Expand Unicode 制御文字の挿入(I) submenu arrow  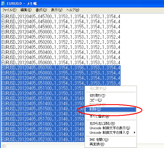(x=135, y=133)
